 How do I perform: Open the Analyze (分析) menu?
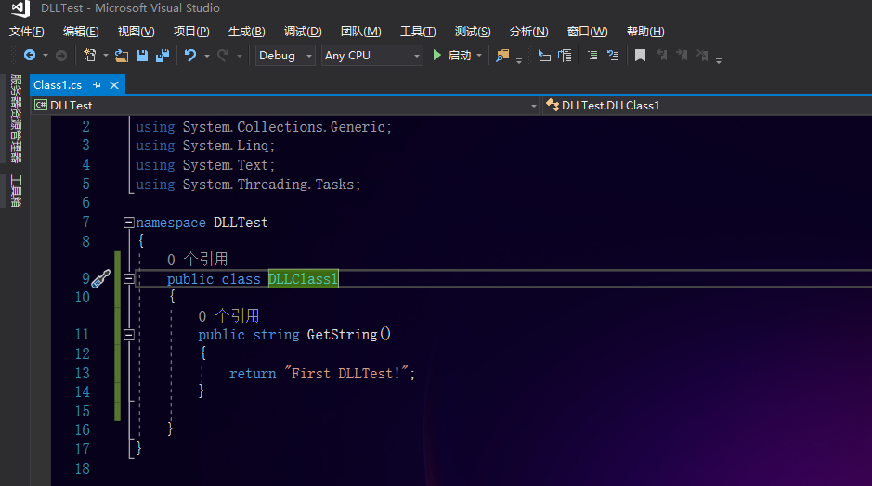tap(529, 32)
